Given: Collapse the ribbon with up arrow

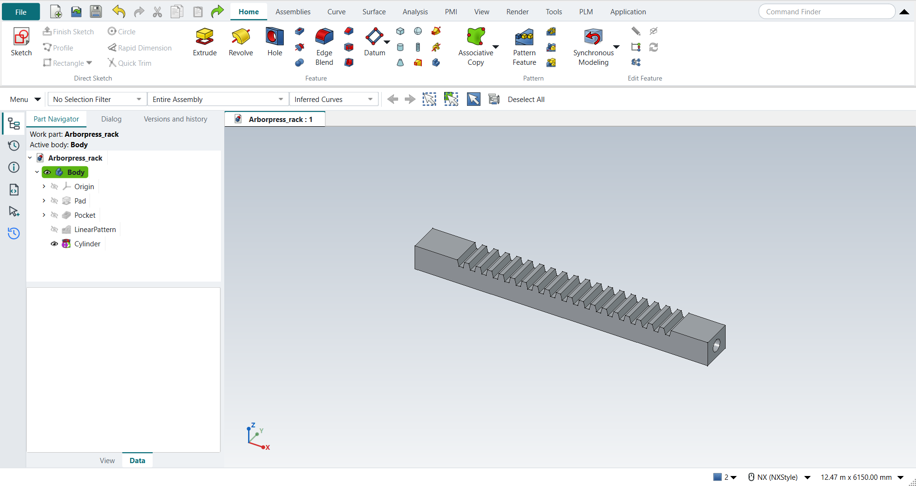Looking at the screenshot, I should (x=904, y=12).
